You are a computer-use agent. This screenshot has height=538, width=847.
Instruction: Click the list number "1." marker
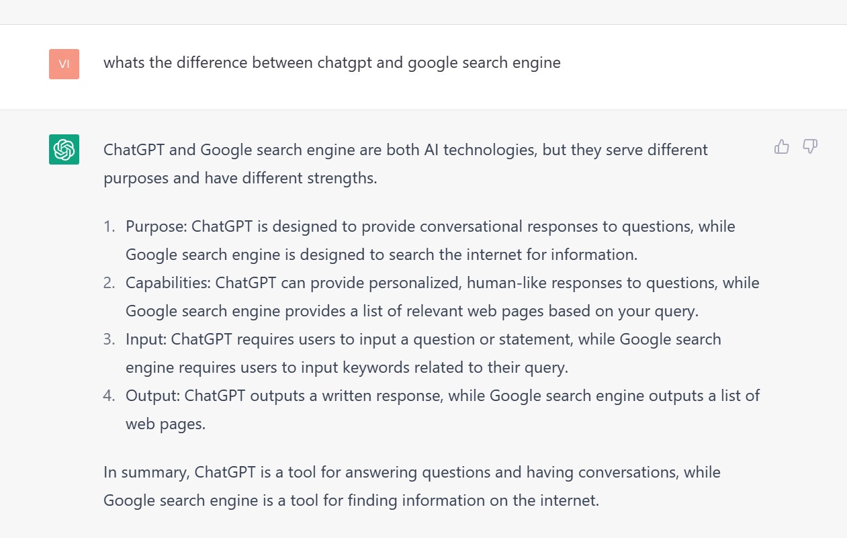tap(109, 226)
